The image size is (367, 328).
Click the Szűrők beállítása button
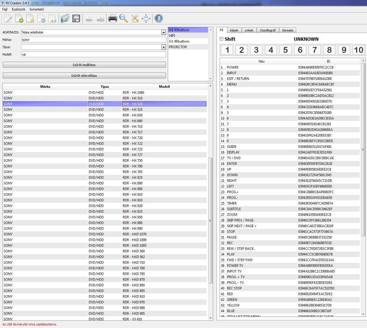(84, 65)
